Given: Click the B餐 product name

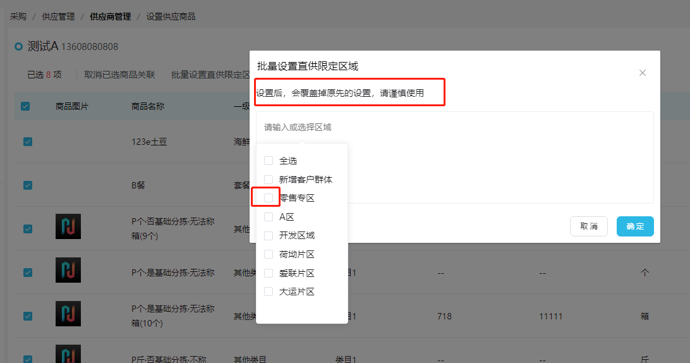Looking at the screenshot, I should click(x=138, y=185).
